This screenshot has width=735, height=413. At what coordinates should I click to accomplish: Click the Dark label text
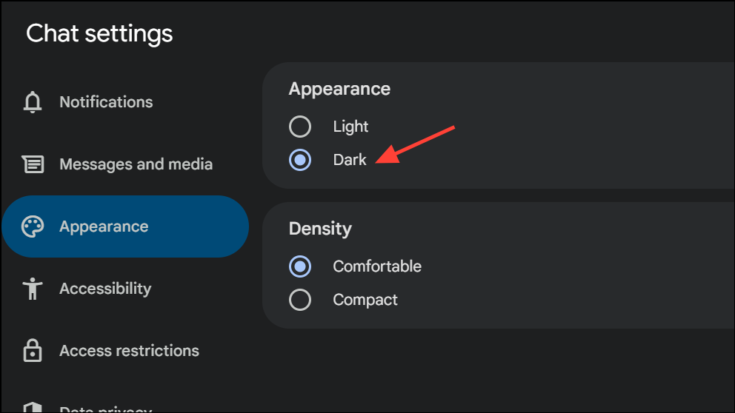[x=350, y=160]
